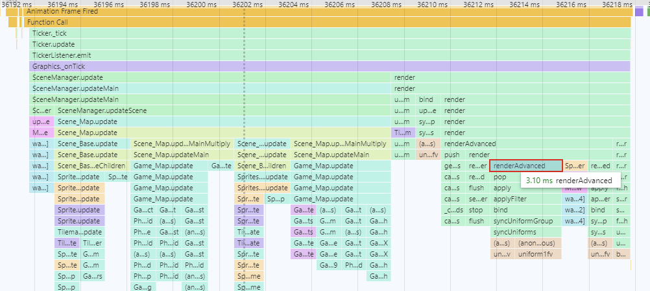Click the SceneManager.update block

pos(210,78)
